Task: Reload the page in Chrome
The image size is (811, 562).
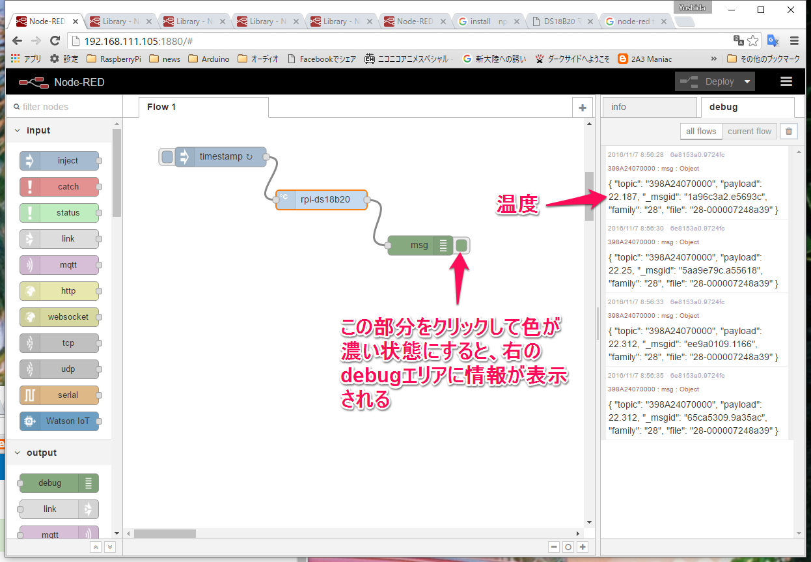Action: click(55, 41)
